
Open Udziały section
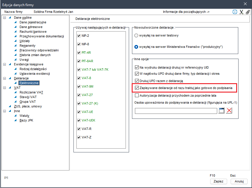(25, 41)
